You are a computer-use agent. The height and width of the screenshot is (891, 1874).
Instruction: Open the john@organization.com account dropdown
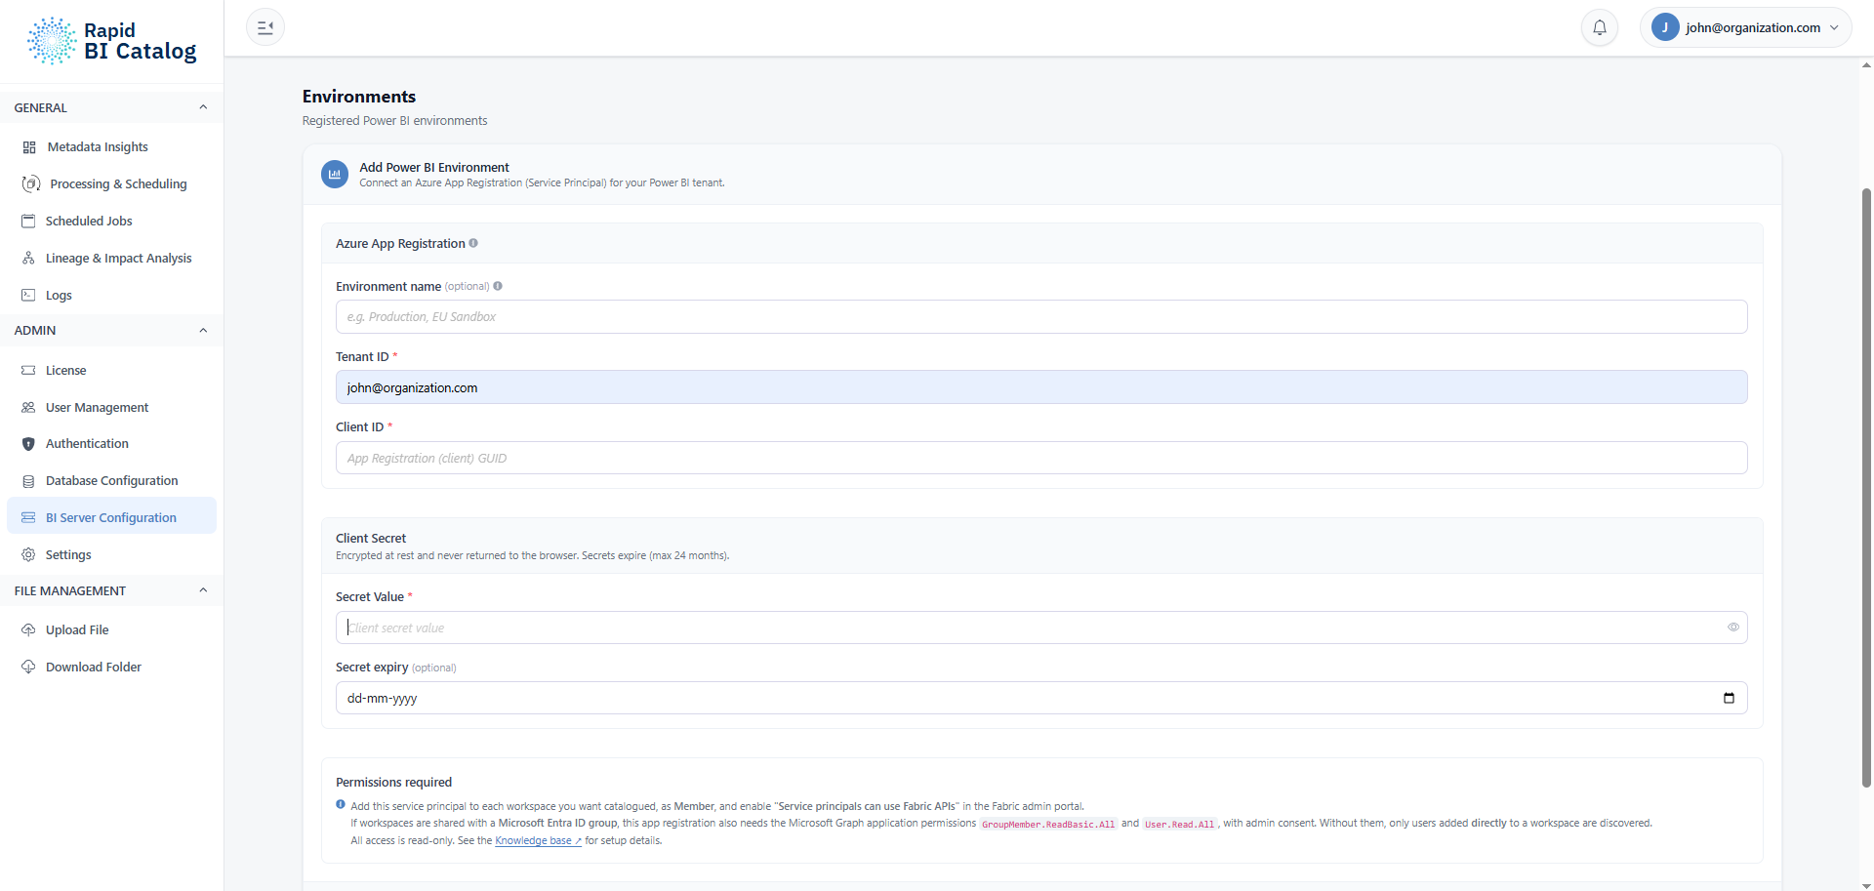pyautogui.click(x=1746, y=27)
